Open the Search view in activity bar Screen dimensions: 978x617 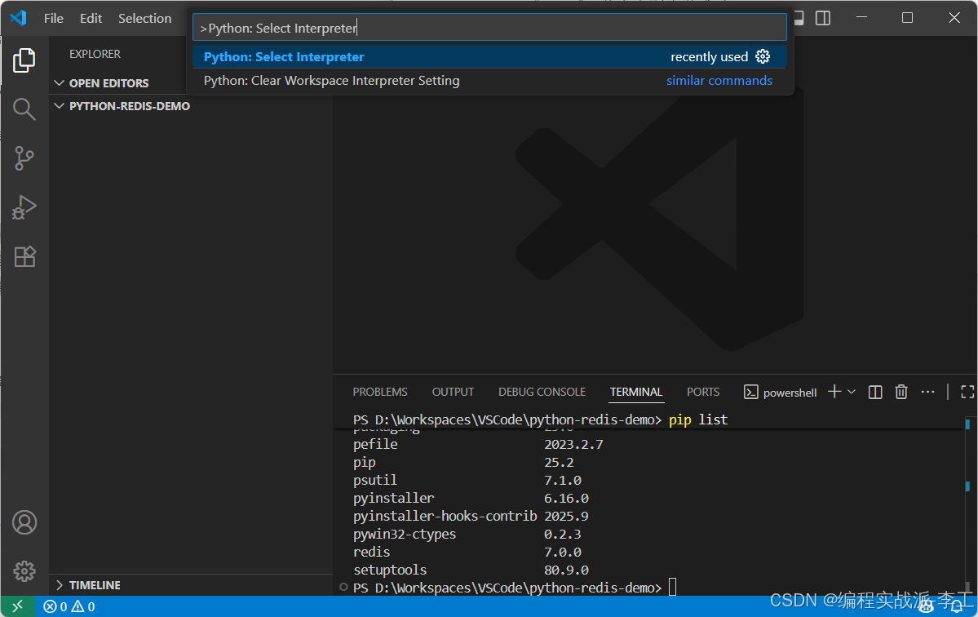(24, 109)
